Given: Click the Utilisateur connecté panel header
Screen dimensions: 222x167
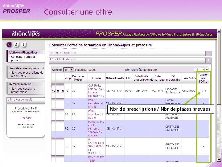Looking at the screenshot, I should tap(26, 100).
